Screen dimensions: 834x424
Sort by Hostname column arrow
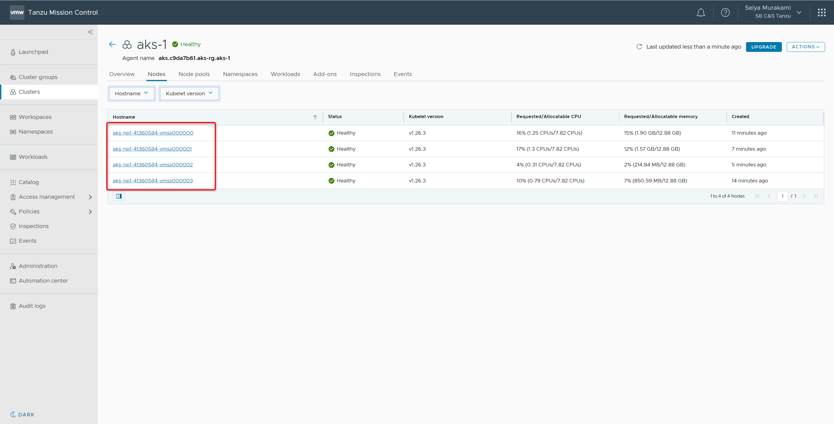pyautogui.click(x=315, y=117)
